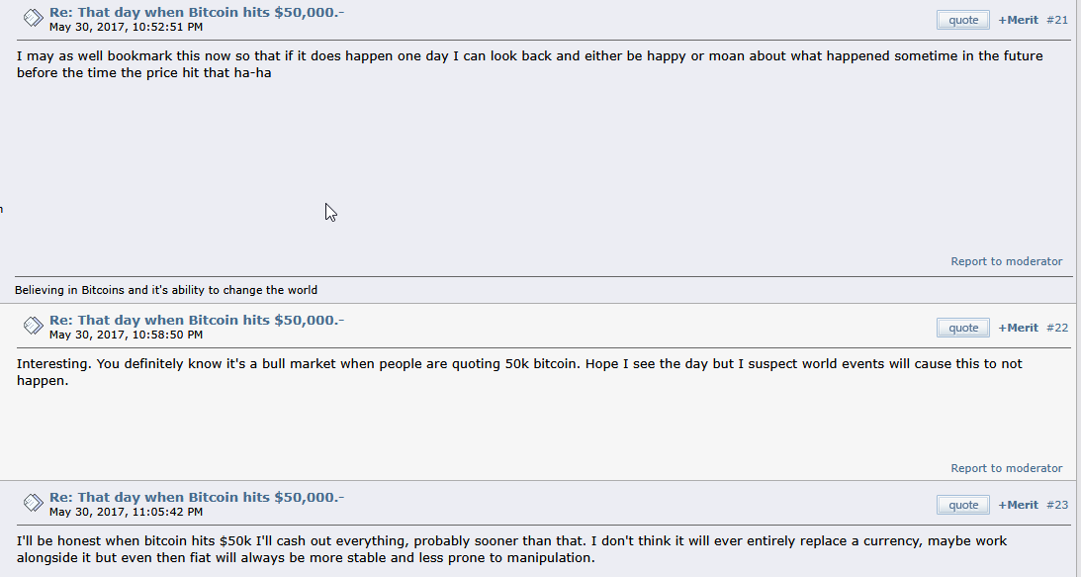Open the #23 post permalink
This screenshot has width=1081, height=577.
tap(1057, 505)
